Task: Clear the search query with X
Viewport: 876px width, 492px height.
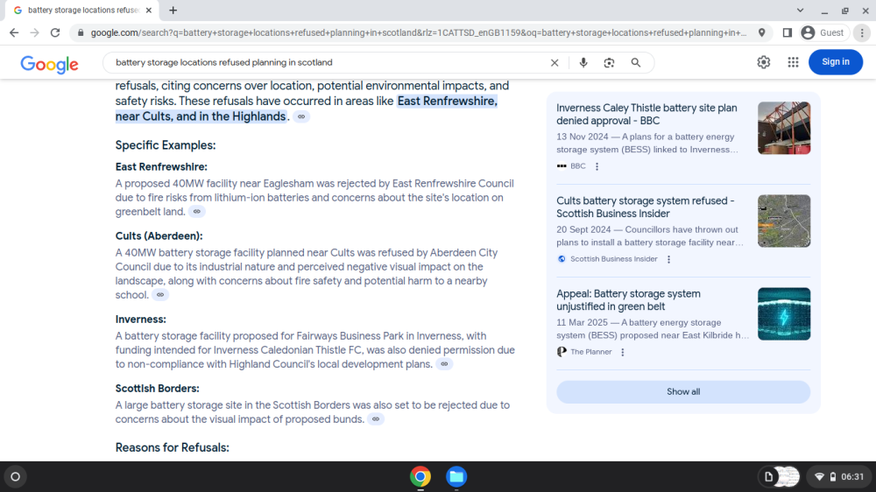Action: (555, 62)
